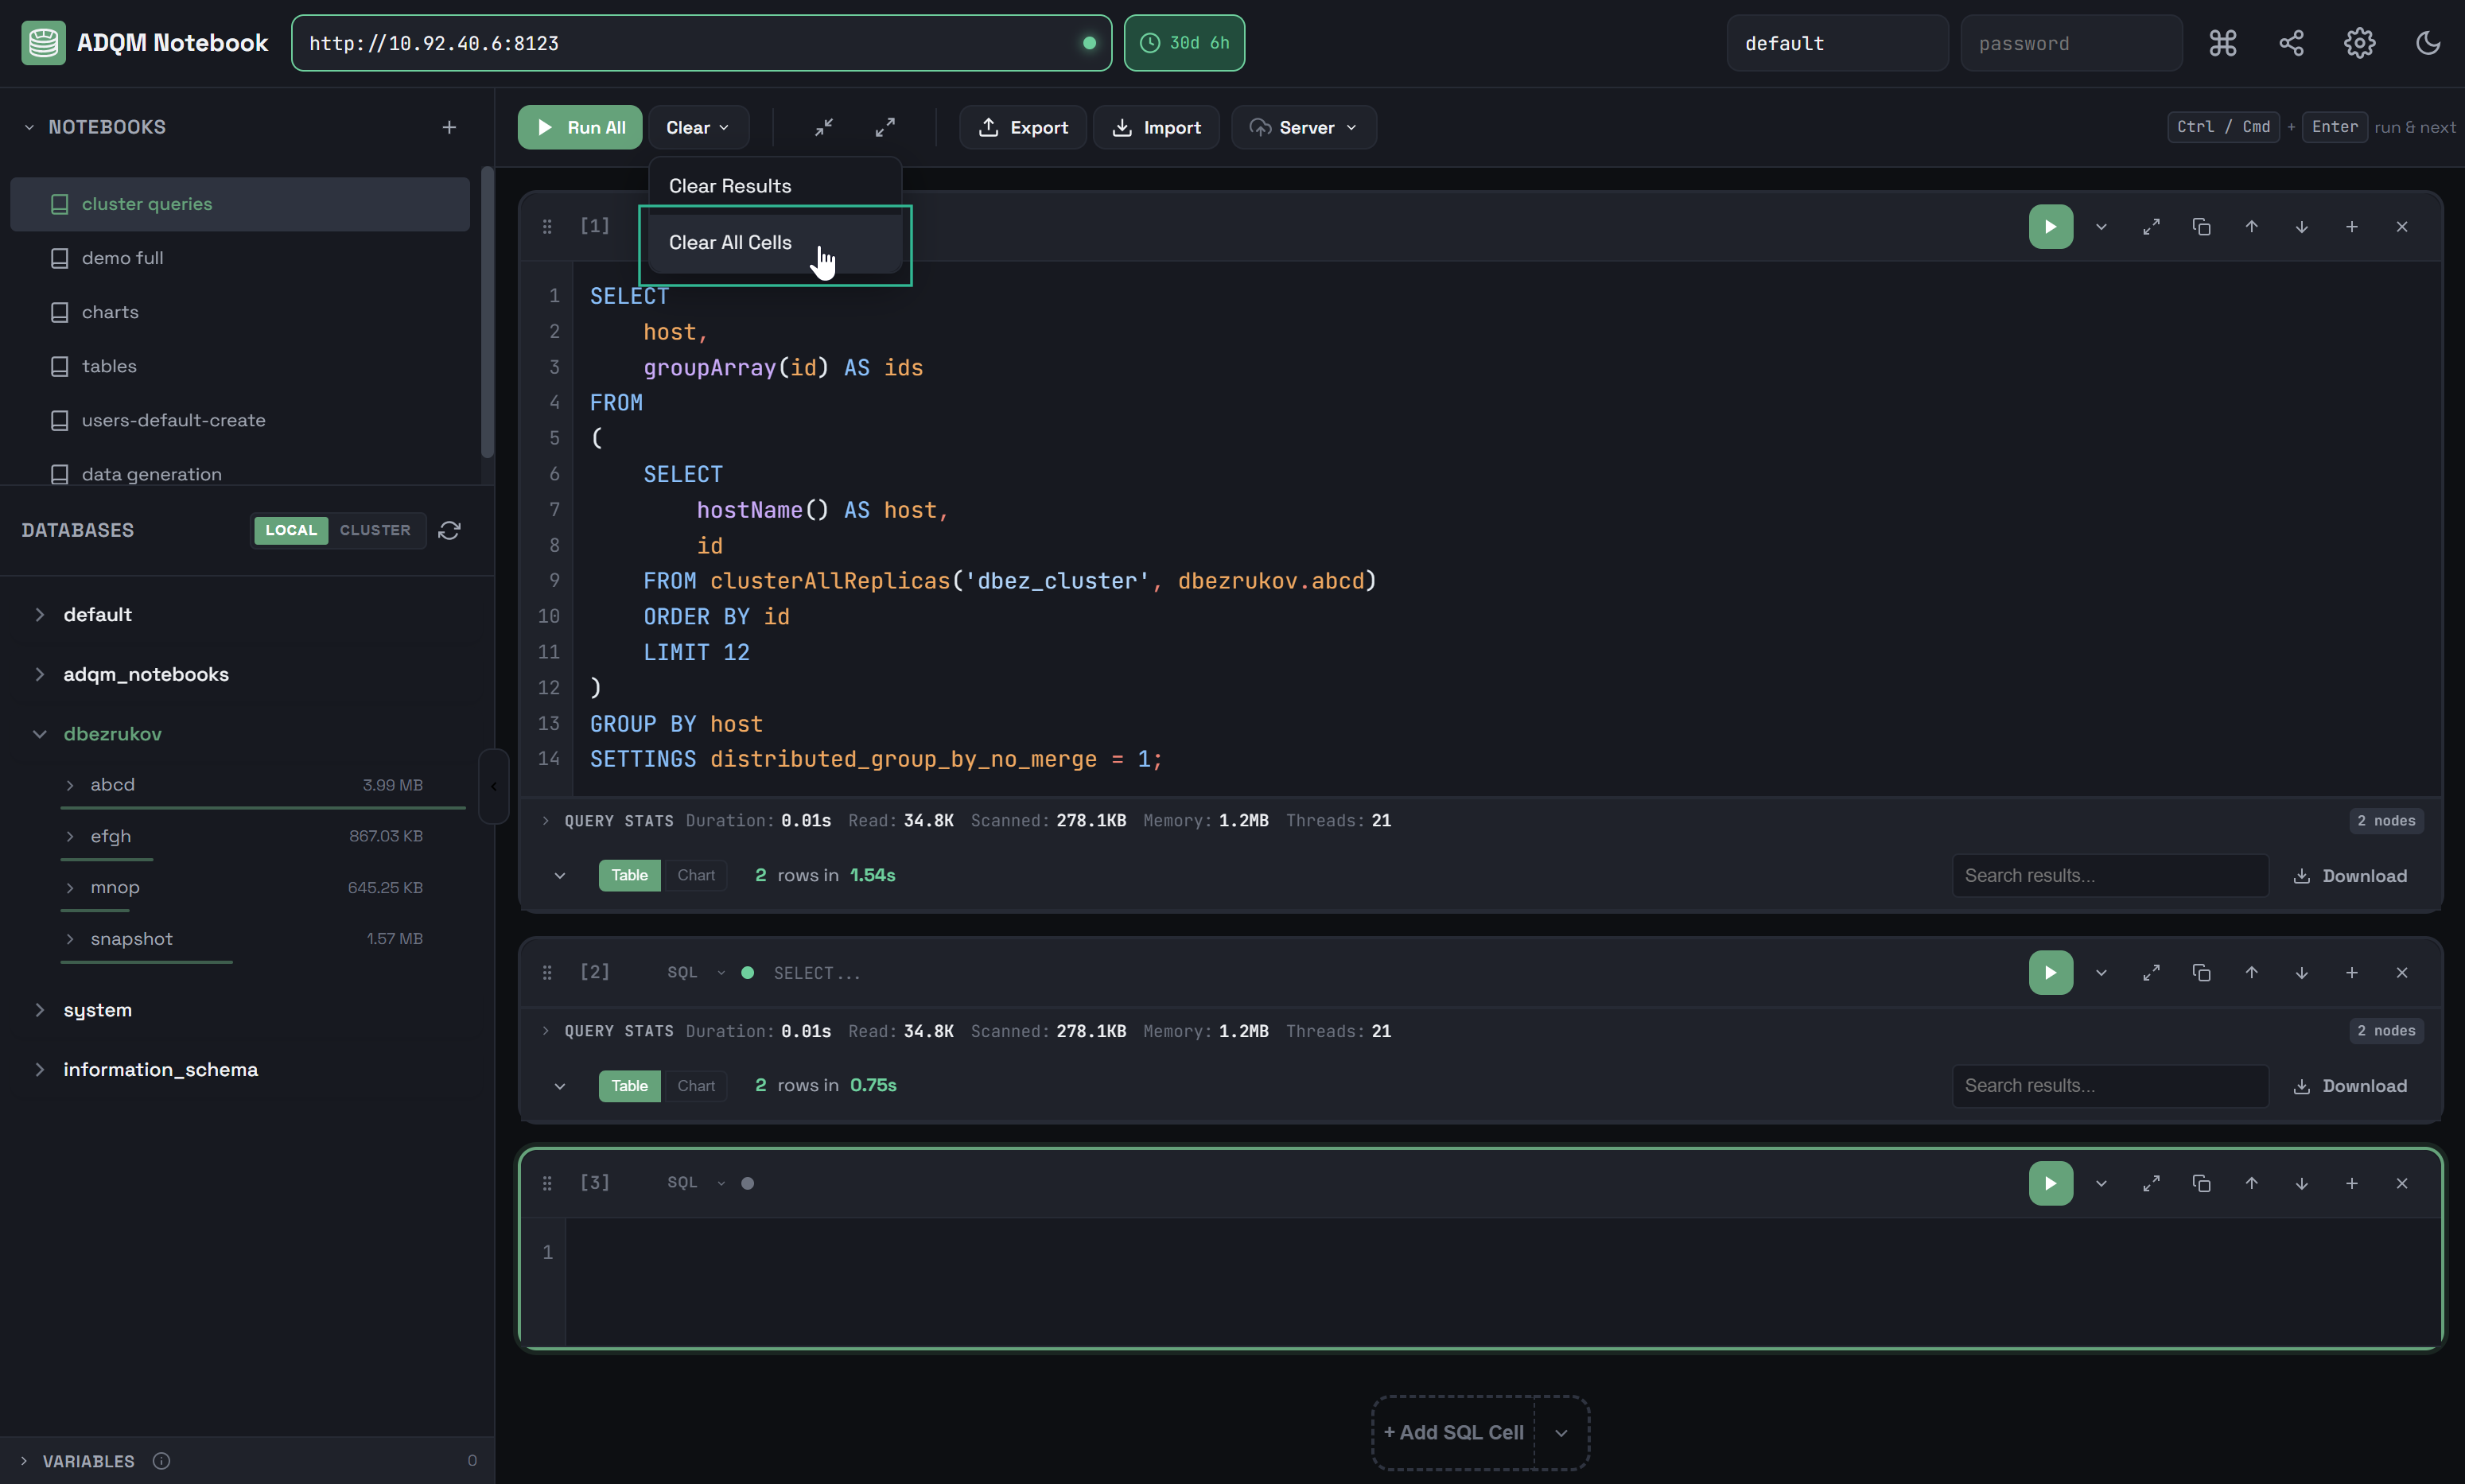Choose Clear All Cells menu option
The height and width of the screenshot is (1484, 2465).
pyautogui.click(x=730, y=243)
